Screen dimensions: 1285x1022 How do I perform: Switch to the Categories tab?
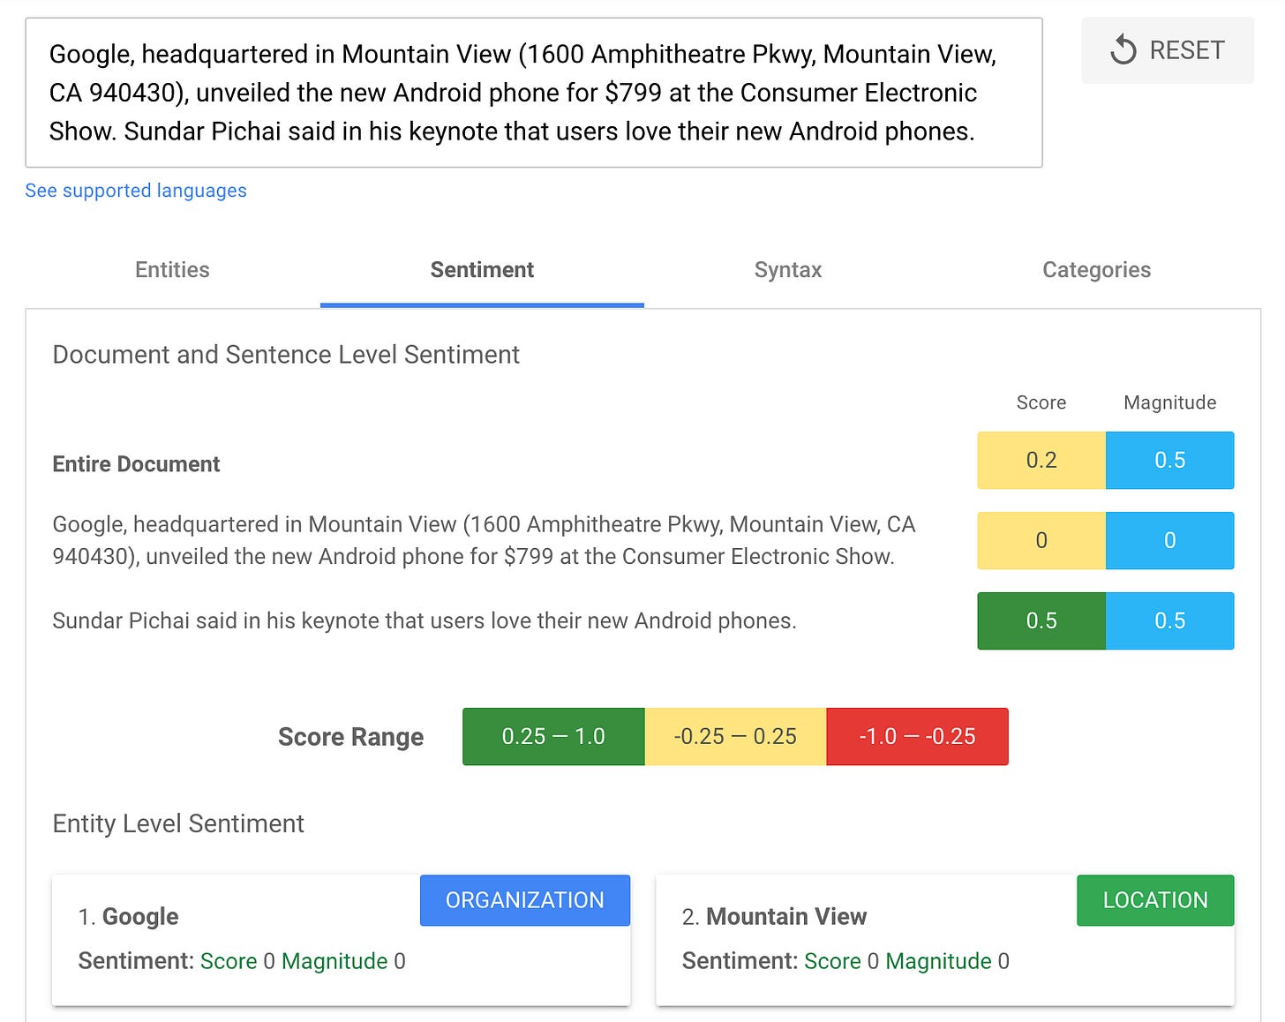pyautogui.click(x=1096, y=270)
